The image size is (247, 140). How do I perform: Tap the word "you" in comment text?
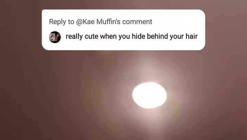[x=124, y=37]
